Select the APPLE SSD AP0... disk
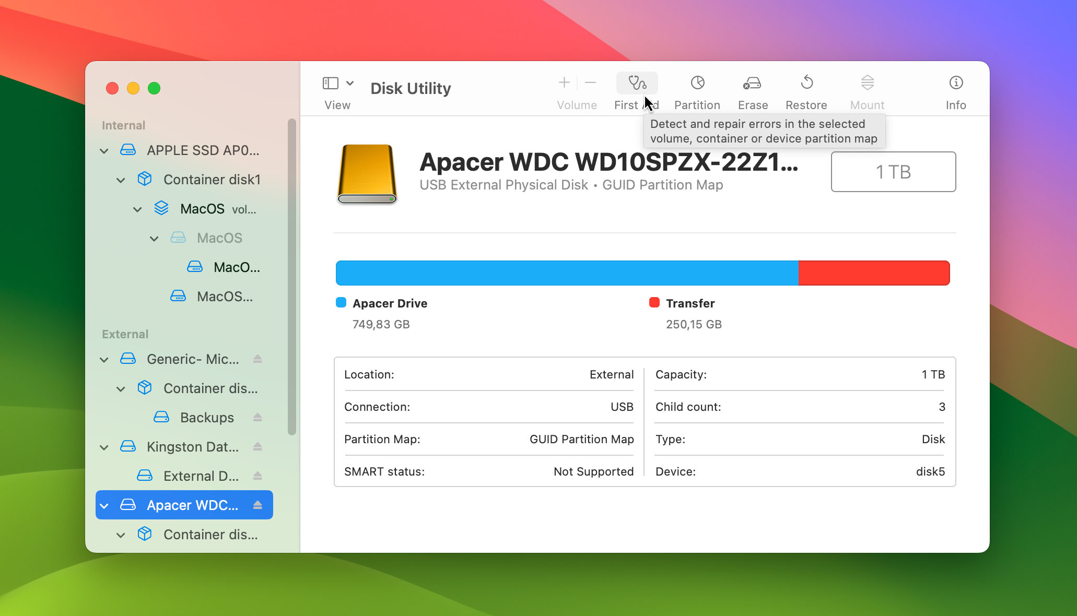1077x616 pixels. (184, 150)
